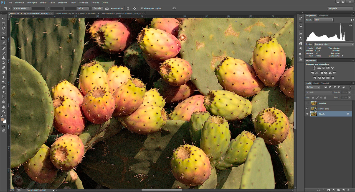Select the Pen tool
The height and width of the screenshot is (192, 355).
pos(4,87)
